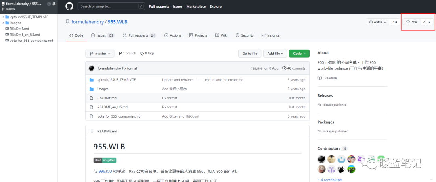Viewport: 436px width, 182px height.
Task: Click file icon of vote_for_955_companies.md row
Action: click(92, 116)
